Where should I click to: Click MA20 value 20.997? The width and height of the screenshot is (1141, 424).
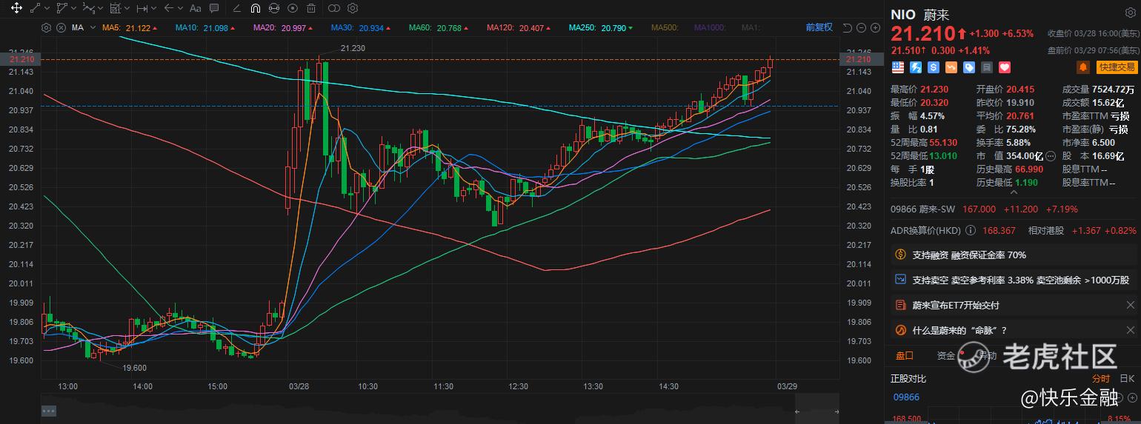pos(293,28)
